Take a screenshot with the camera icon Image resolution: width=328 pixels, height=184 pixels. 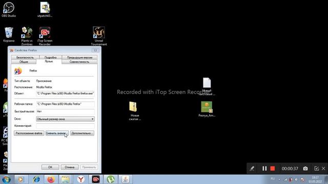pyautogui.click(x=305, y=168)
